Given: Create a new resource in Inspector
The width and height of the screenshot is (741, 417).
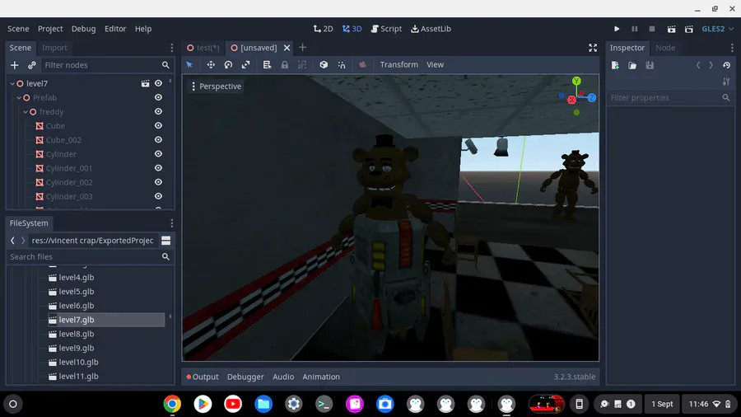Looking at the screenshot, I should 615,65.
